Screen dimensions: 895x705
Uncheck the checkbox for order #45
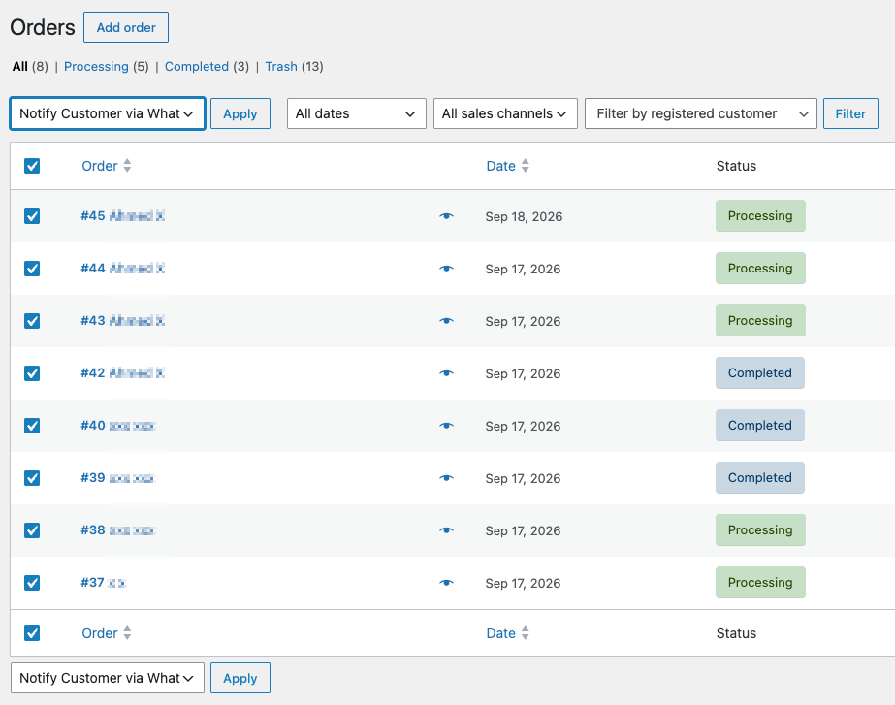(x=32, y=216)
